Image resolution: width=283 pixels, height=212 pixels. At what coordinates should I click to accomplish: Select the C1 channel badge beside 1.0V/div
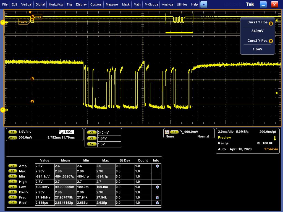13,132
